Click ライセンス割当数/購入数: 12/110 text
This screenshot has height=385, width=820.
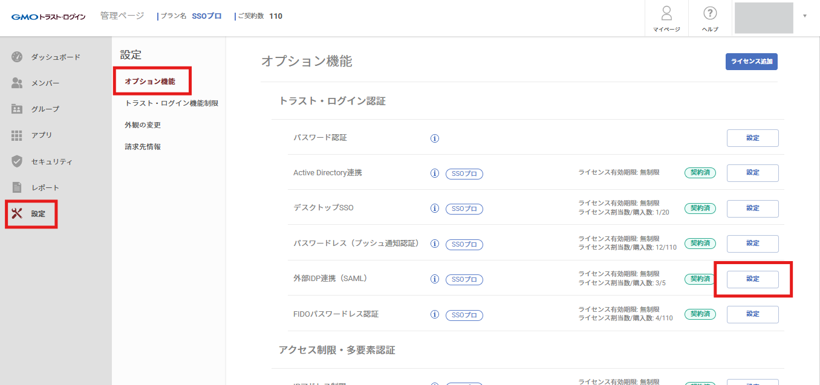tap(628, 247)
